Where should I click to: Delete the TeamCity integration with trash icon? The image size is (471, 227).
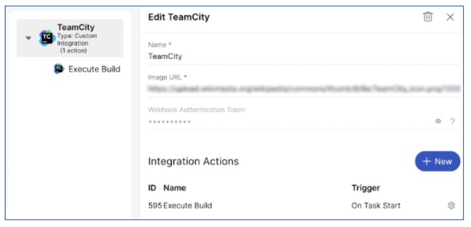(x=428, y=17)
